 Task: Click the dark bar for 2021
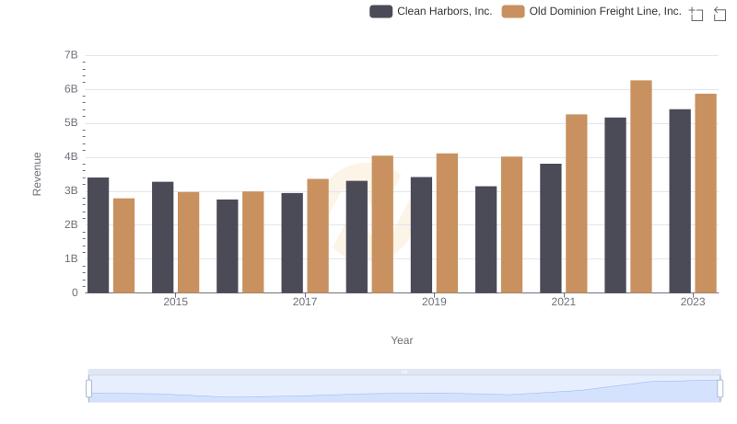(550, 228)
